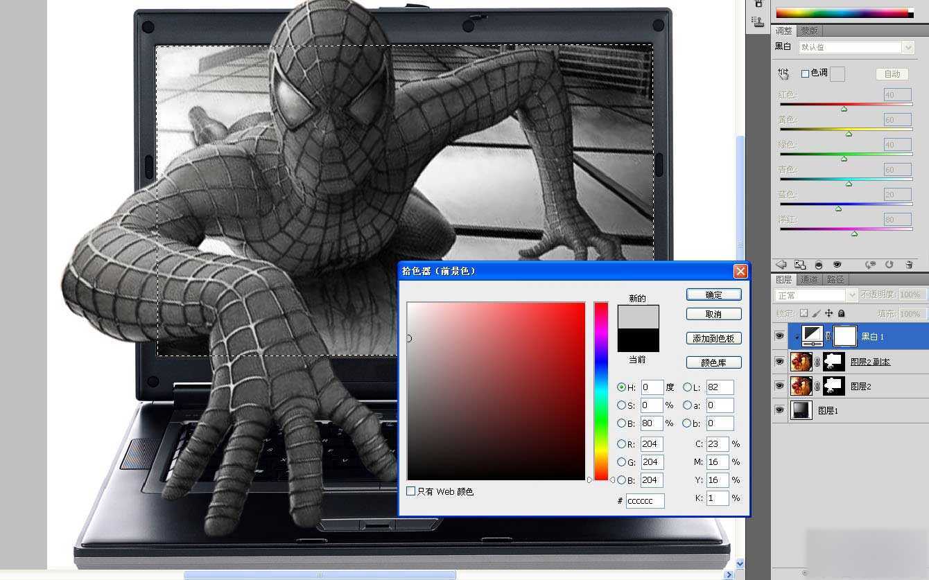The width and height of the screenshot is (929, 580).
Task: Click the 添加到色板 button in the color picker
Action: (x=713, y=338)
